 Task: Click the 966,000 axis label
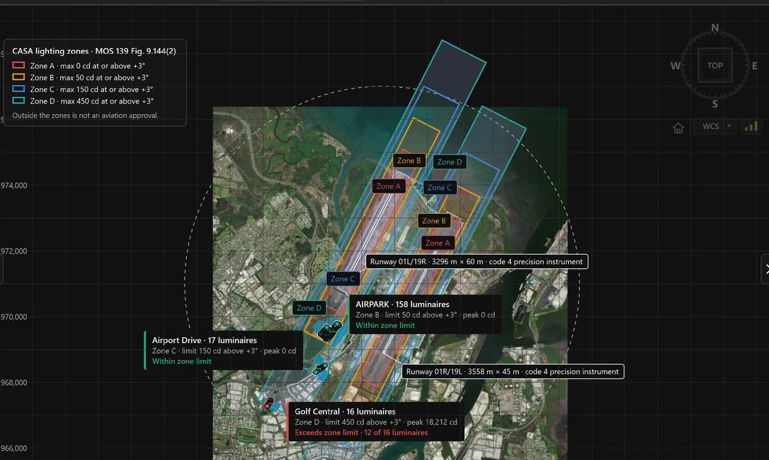click(x=13, y=448)
